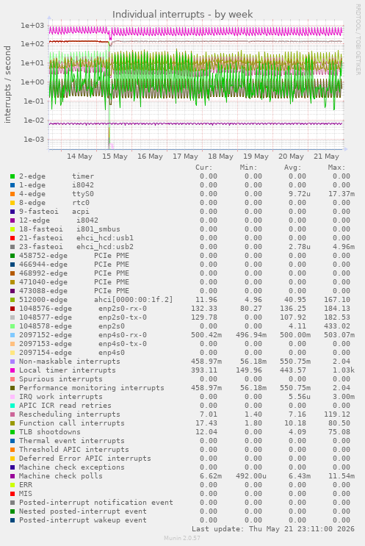This screenshot has height=546, width=365.
Task: Click the orange ttyS0 legend swatch
Action: coord(12,194)
